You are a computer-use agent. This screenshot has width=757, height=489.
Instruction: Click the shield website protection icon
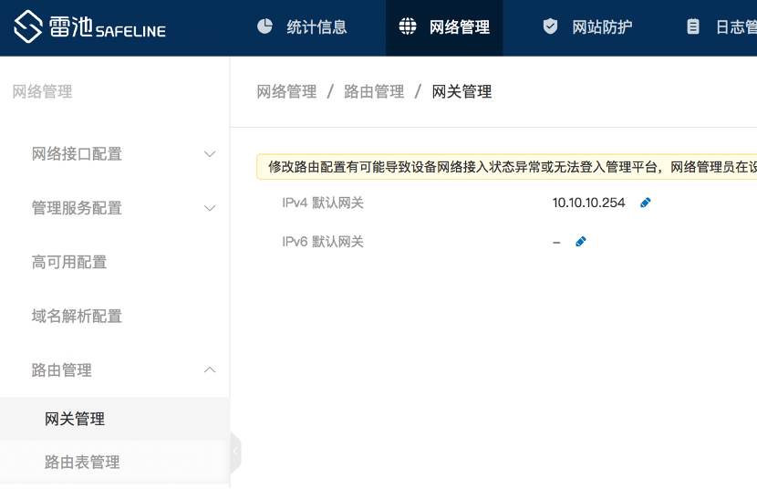[550, 26]
